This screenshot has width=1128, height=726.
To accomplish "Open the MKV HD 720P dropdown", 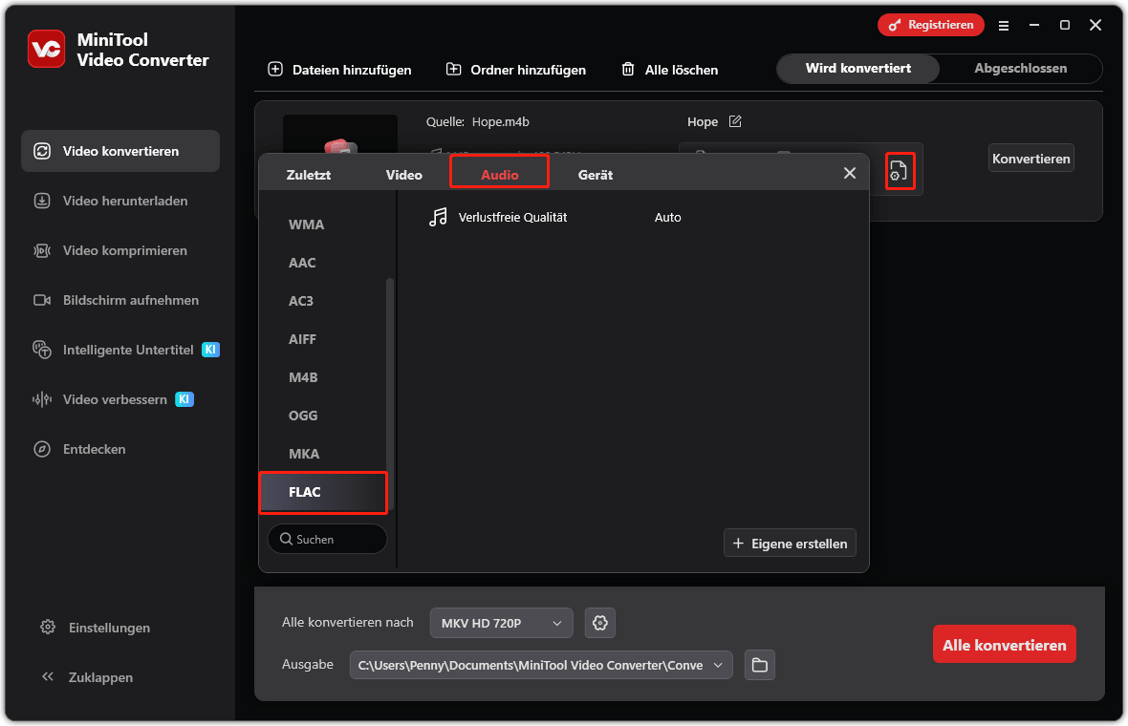I will click(x=502, y=623).
